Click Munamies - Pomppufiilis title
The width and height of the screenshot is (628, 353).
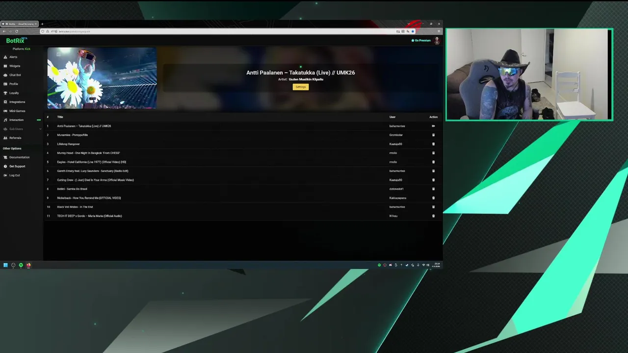click(72, 135)
